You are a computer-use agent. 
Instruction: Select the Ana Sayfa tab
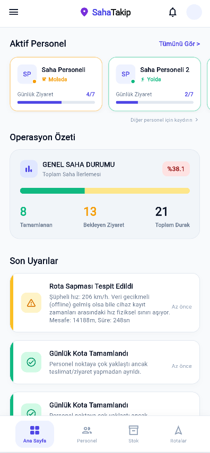point(35,434)
